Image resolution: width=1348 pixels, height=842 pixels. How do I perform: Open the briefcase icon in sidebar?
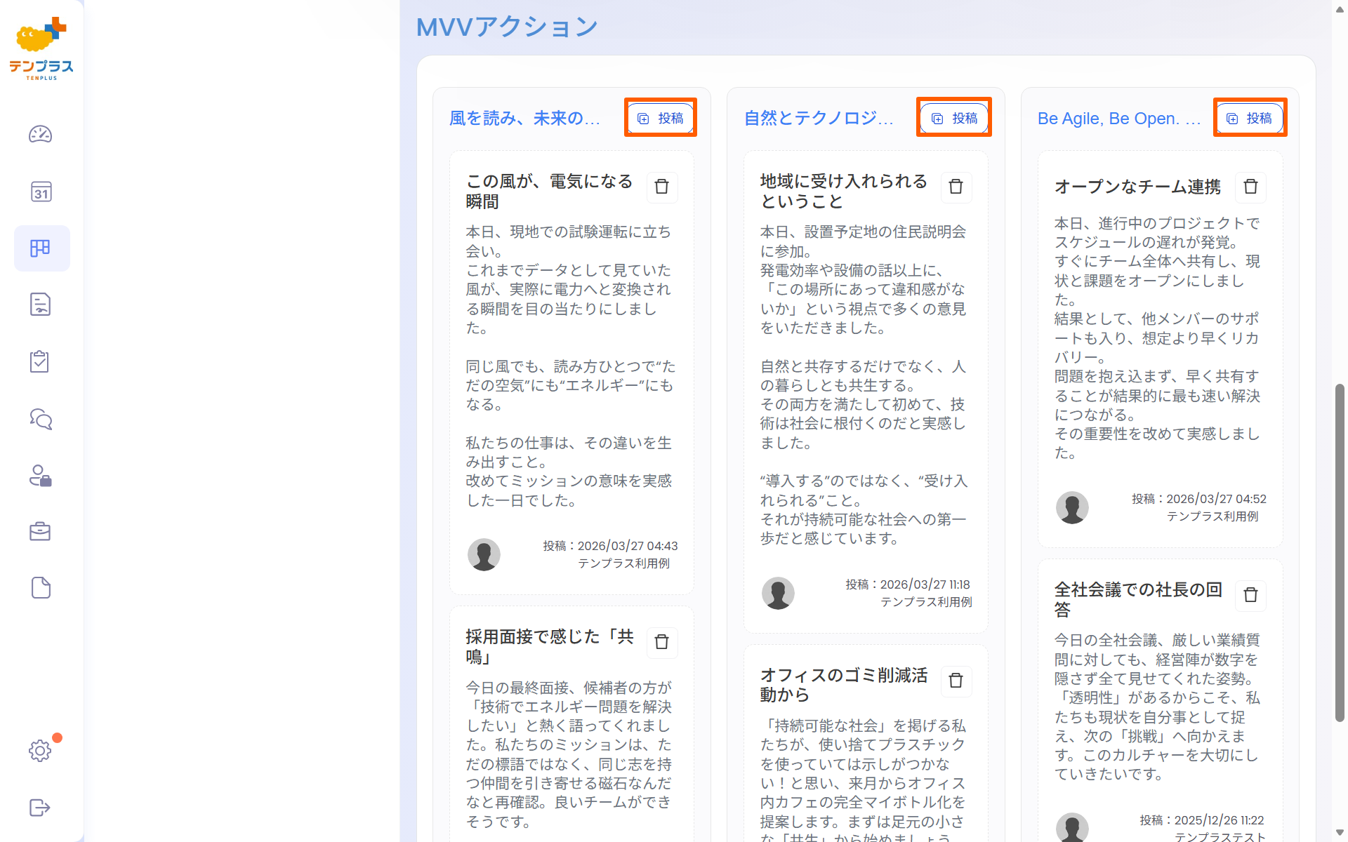(x=40, y=531)
